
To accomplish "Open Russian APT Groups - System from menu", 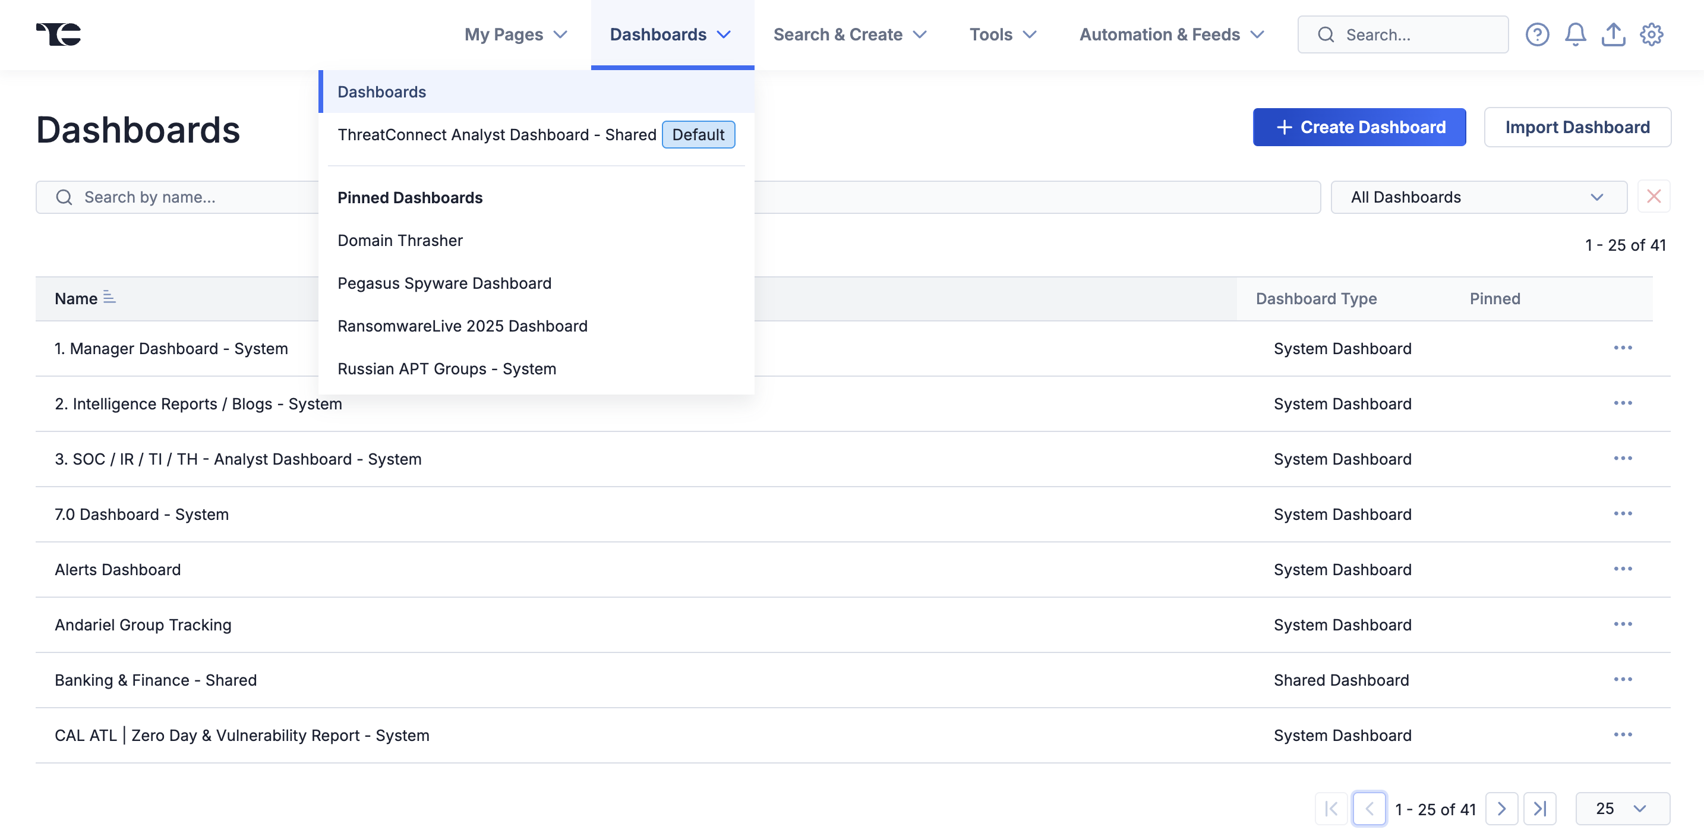I will [447, 368].
